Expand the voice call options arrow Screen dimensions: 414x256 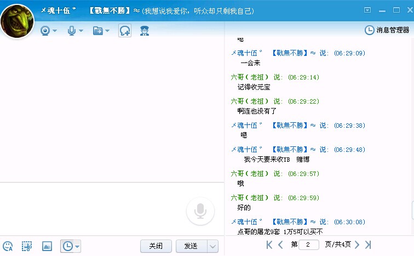click(x=81, y=31)
